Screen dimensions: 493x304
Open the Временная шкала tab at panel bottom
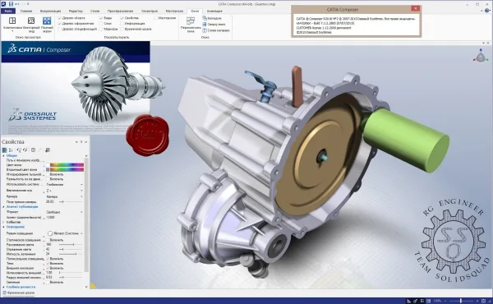[19, 292]
